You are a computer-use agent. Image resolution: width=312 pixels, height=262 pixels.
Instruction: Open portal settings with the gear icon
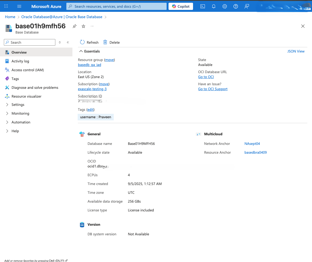click(225, 6)
